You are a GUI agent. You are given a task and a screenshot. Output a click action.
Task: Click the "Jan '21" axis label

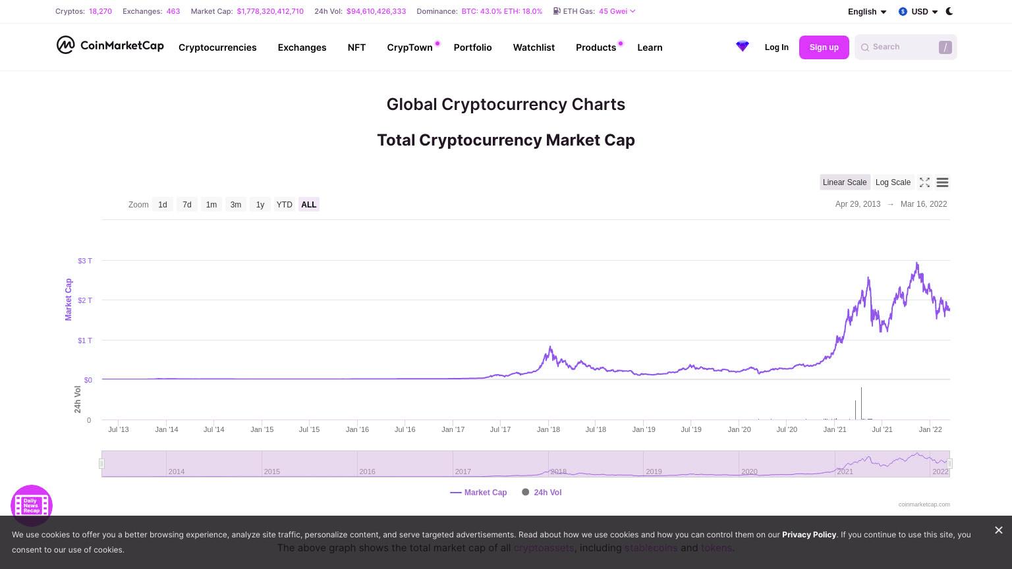[x=835, y=429]
